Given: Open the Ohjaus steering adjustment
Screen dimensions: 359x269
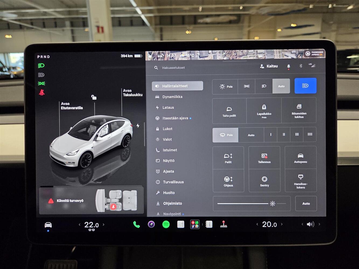Looking at the screenshot, I should point(228,181).
